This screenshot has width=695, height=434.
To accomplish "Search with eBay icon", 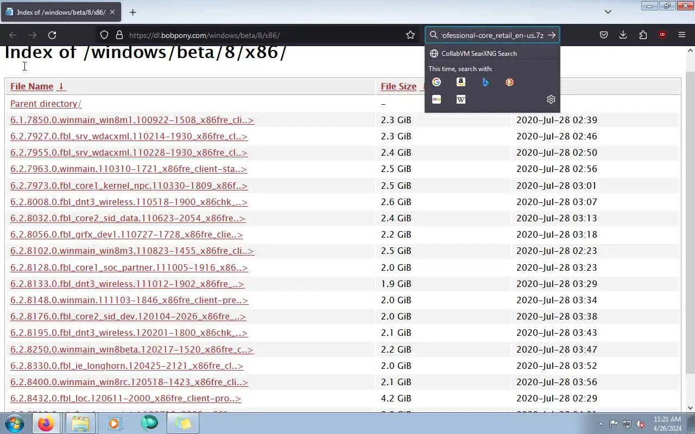I will [437, 99].
